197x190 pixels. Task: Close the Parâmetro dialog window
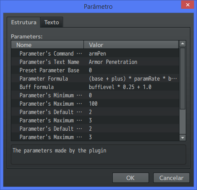[187, 5]
